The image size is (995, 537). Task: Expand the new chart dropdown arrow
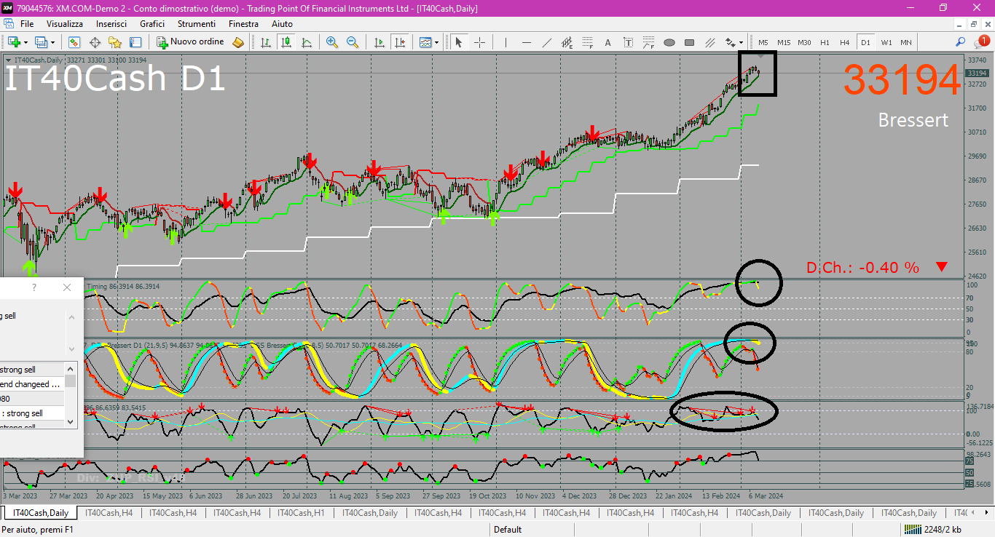[25, 42]
